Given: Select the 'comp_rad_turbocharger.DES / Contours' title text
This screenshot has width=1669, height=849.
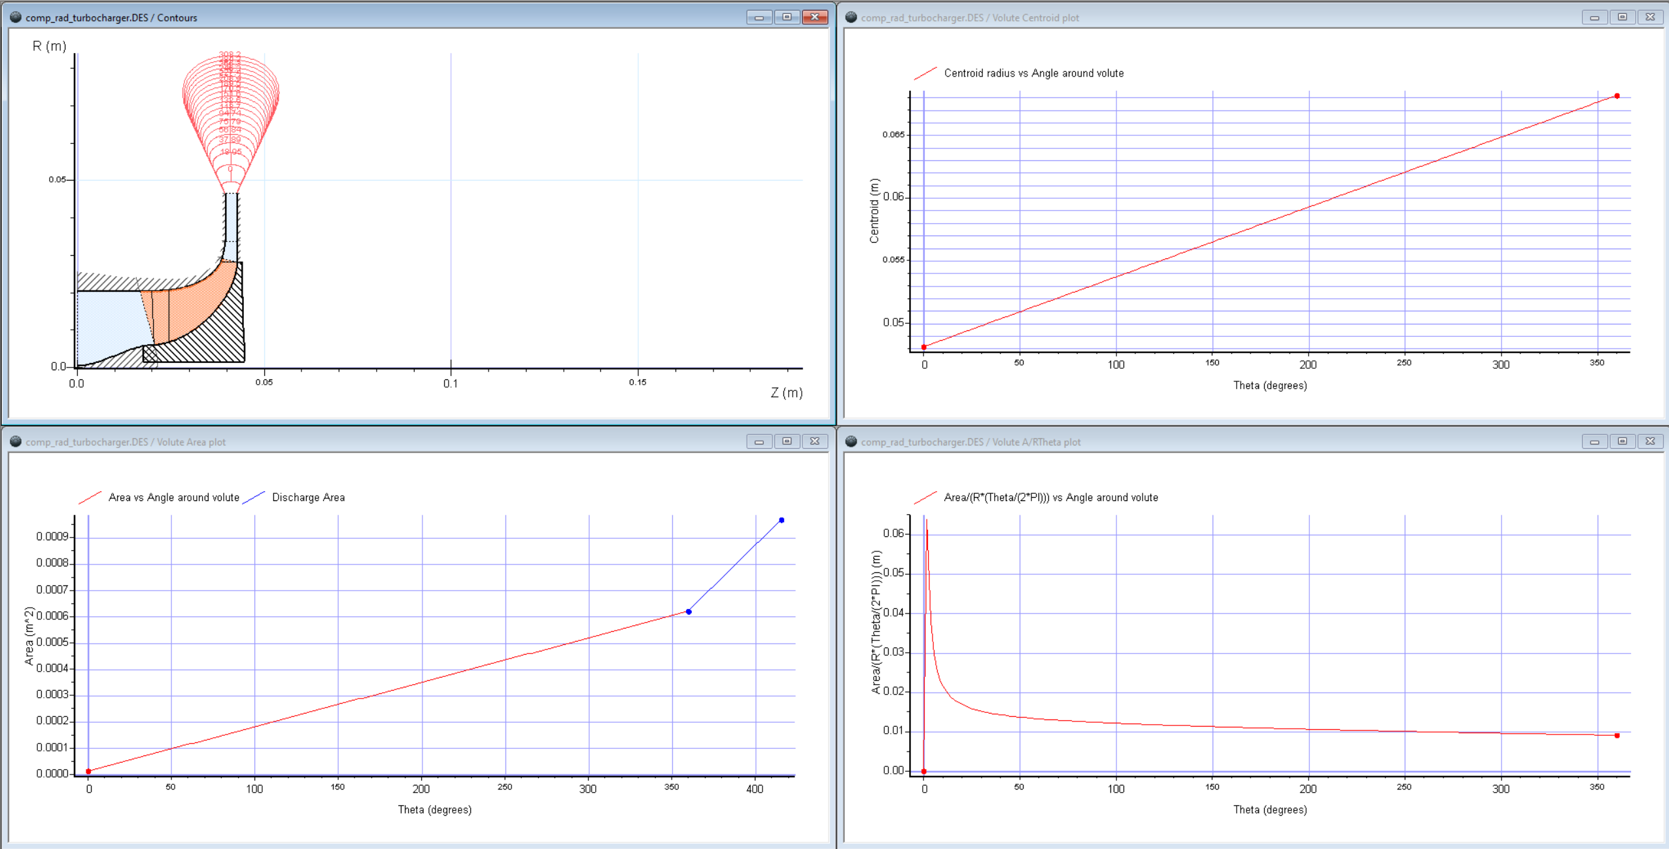Looking at the screenshot, I should (111, 18).
